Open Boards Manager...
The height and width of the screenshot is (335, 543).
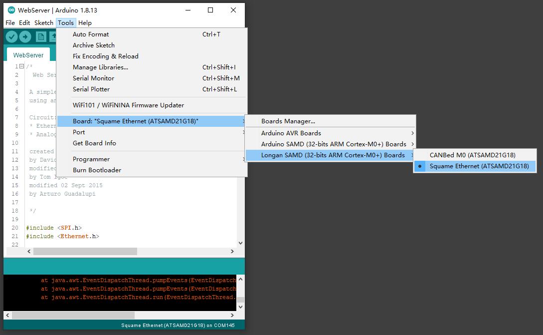tap(331, 121)
